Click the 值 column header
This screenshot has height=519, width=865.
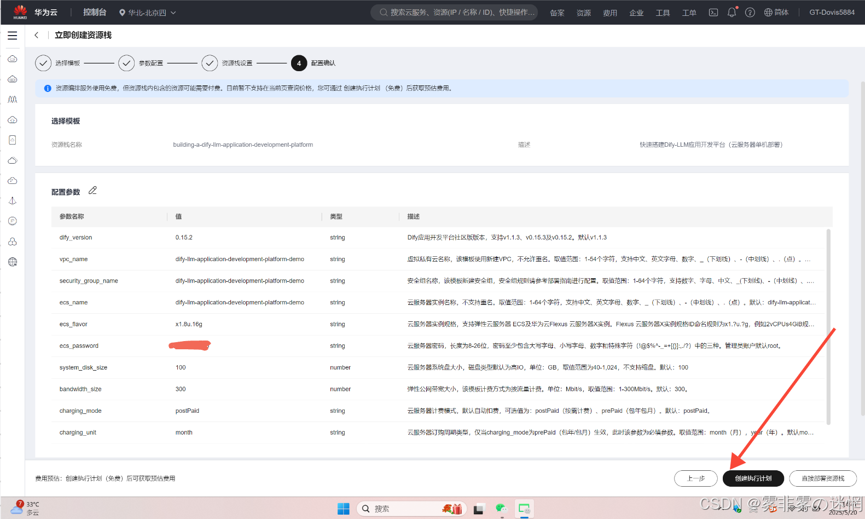pos(178,217)
